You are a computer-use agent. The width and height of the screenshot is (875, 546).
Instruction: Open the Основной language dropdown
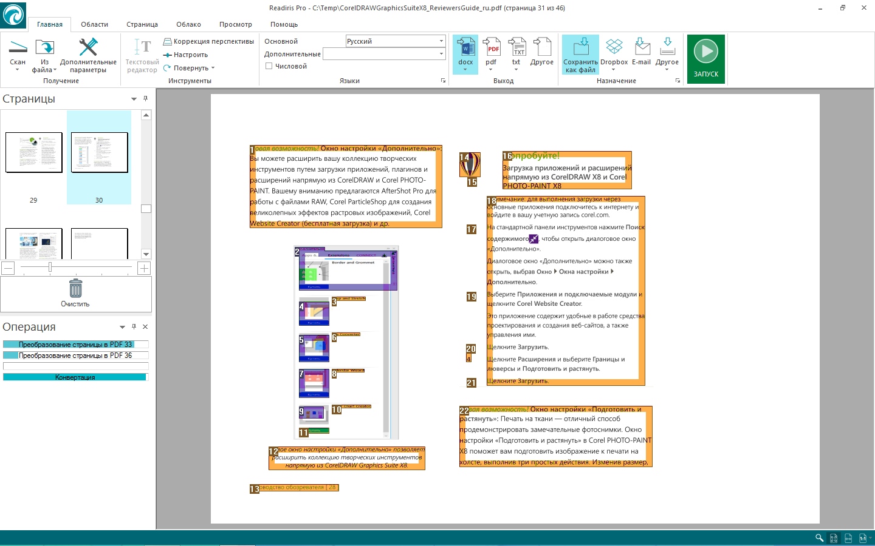(x=441, y=41)
